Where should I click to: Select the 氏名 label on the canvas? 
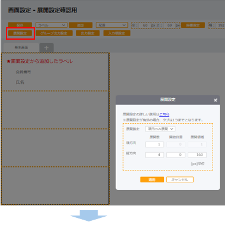[x=20, y=82]
